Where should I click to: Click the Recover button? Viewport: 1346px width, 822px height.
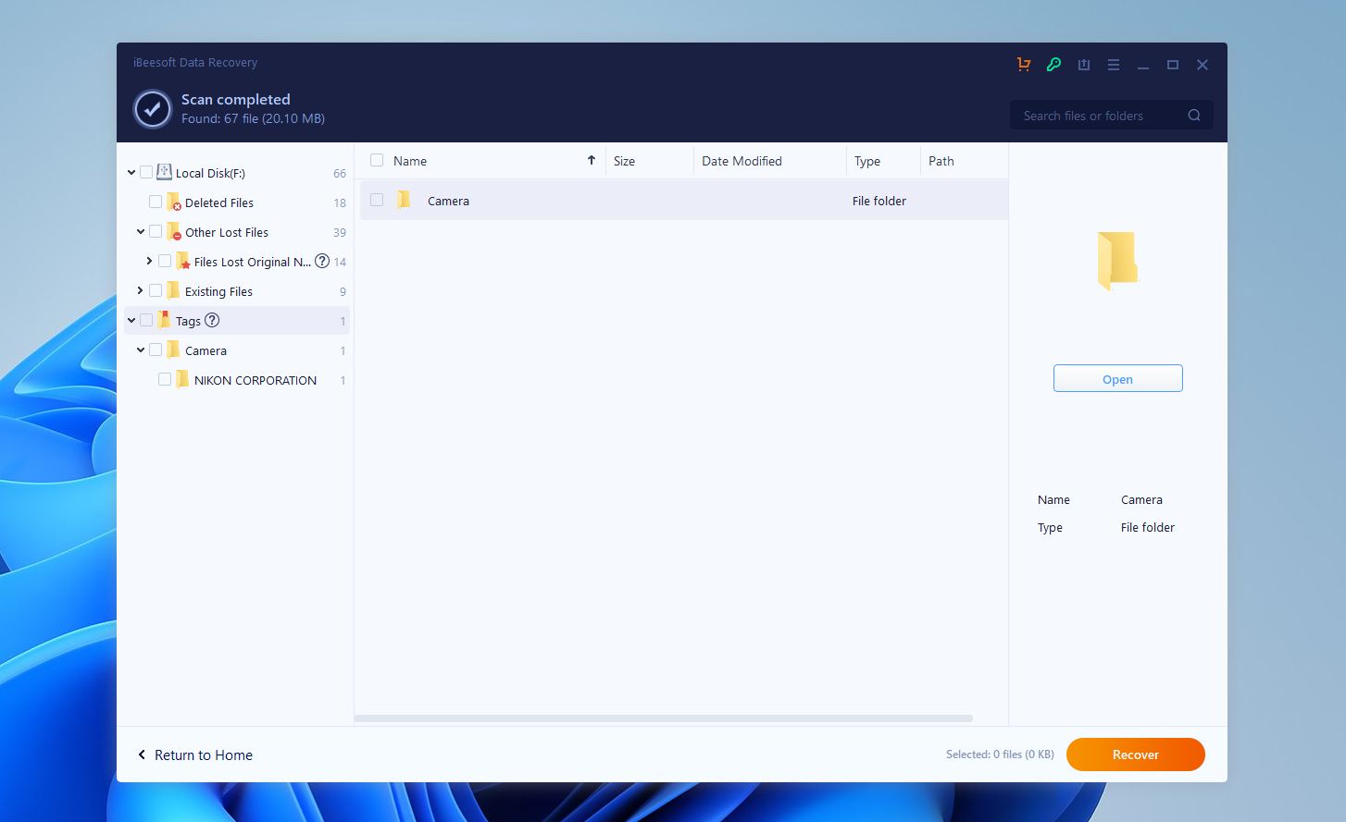click(x=1135, y=755)
